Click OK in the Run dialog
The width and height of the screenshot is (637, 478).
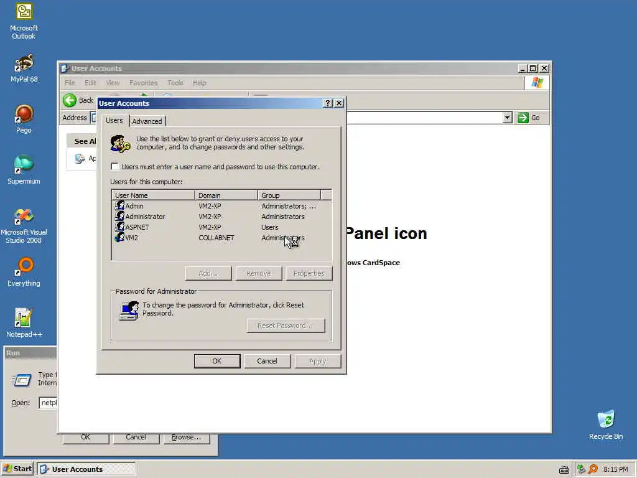tap(85, 438)
